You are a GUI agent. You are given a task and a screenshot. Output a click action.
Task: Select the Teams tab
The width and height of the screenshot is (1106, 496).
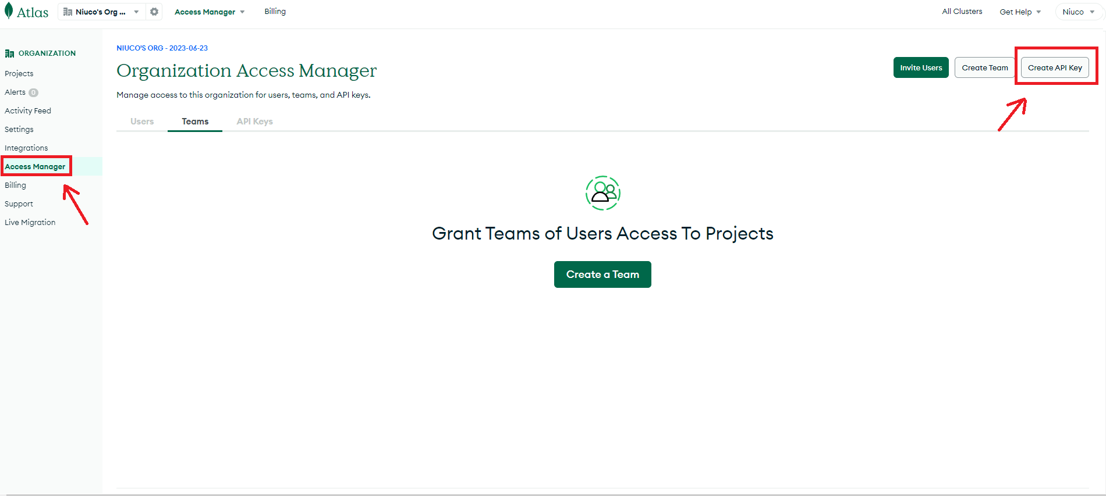point(195,121)
